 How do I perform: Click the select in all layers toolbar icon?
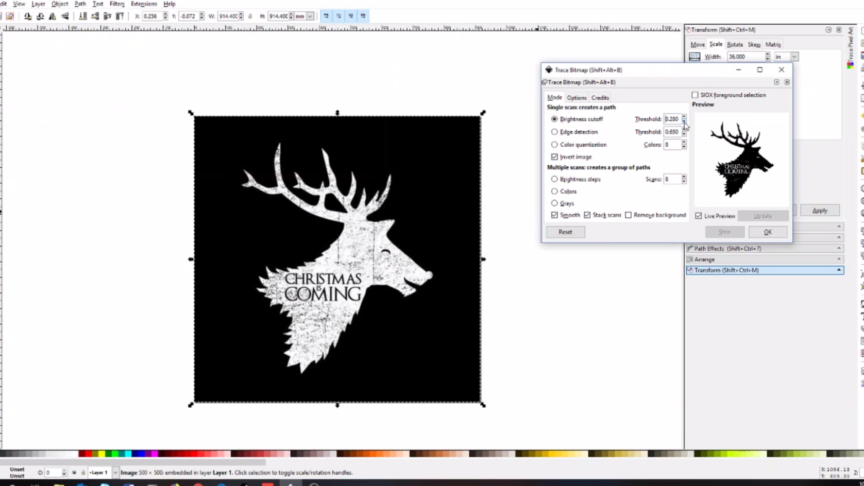click(x=10, y=16)
